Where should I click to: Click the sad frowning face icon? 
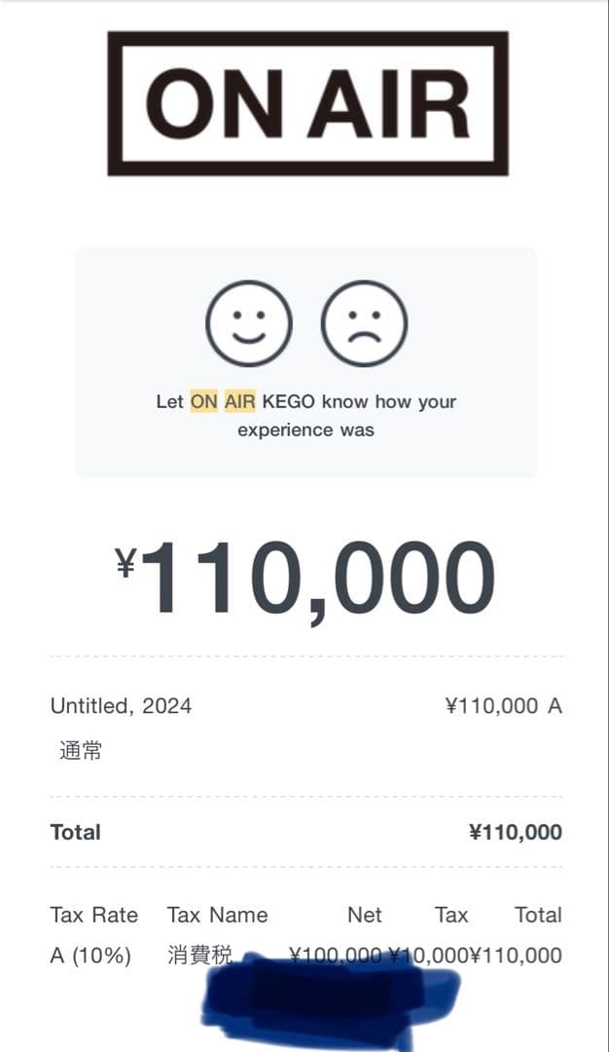(364, 324)
